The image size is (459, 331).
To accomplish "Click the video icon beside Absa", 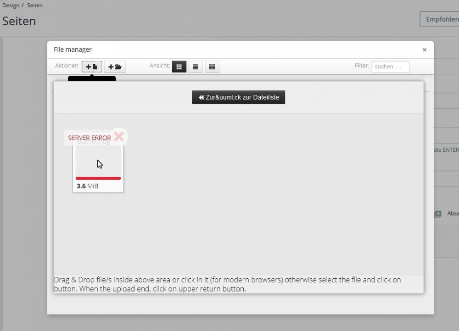I will tap(438, 214).
